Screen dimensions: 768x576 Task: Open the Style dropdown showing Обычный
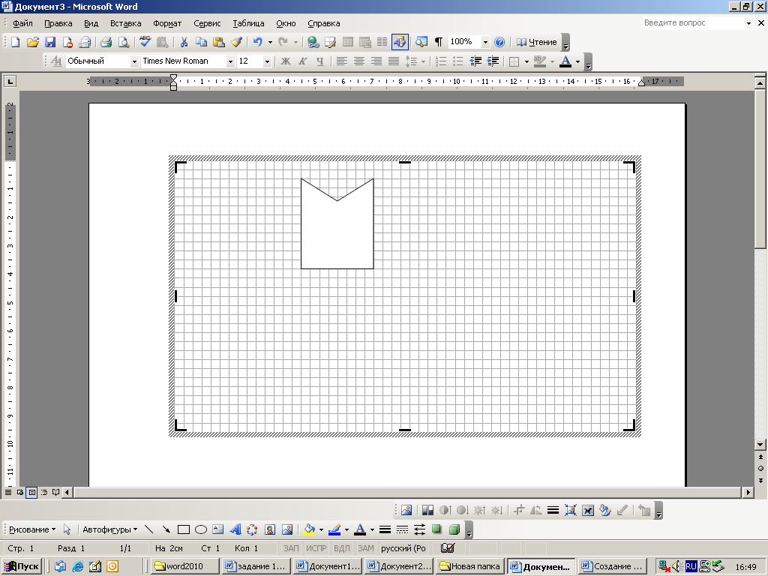(x=134, y=61)
